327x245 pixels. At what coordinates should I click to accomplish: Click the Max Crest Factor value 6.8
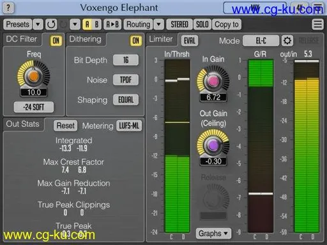pyautogui.click(x=82, y=170)
